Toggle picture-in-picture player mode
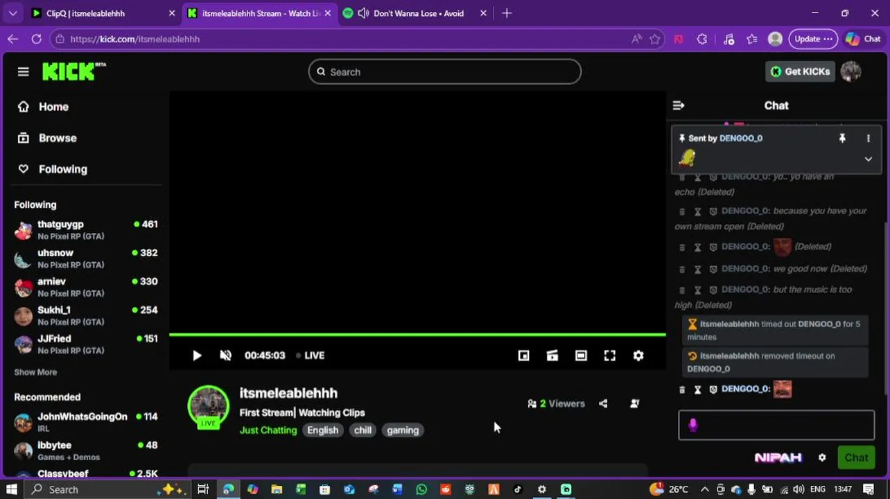The width and height of the screenshot is (890, 499). pos(523,356)
